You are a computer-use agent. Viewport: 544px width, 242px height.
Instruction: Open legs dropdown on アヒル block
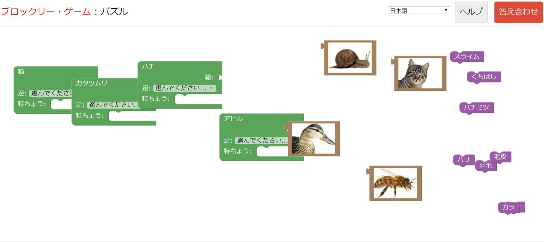point(261,141)
